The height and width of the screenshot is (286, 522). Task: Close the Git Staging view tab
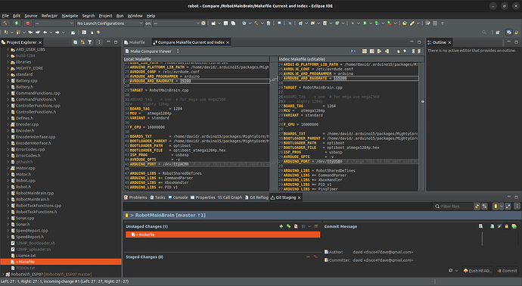tap(299, 197)
